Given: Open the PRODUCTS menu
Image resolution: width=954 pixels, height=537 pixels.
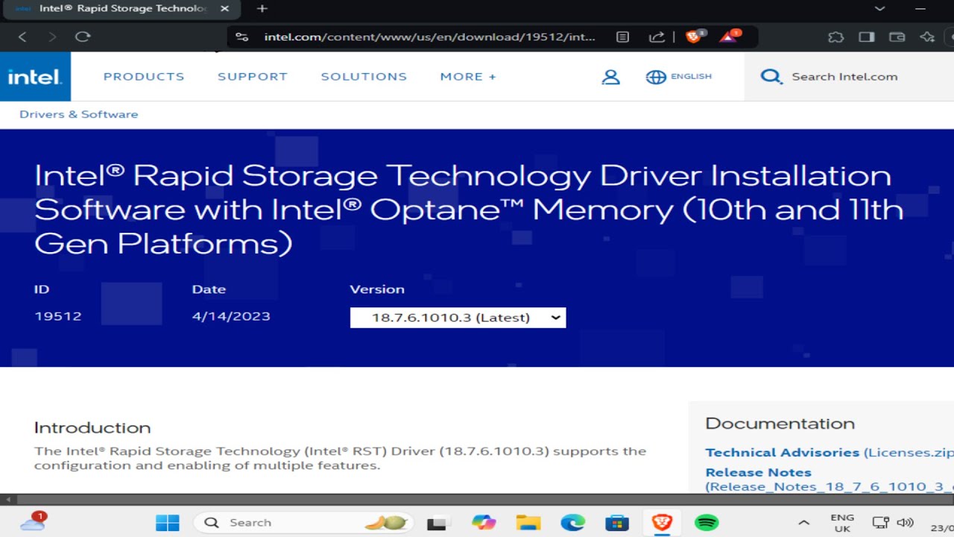Looking at the screenshot, I should click(144, 77).
